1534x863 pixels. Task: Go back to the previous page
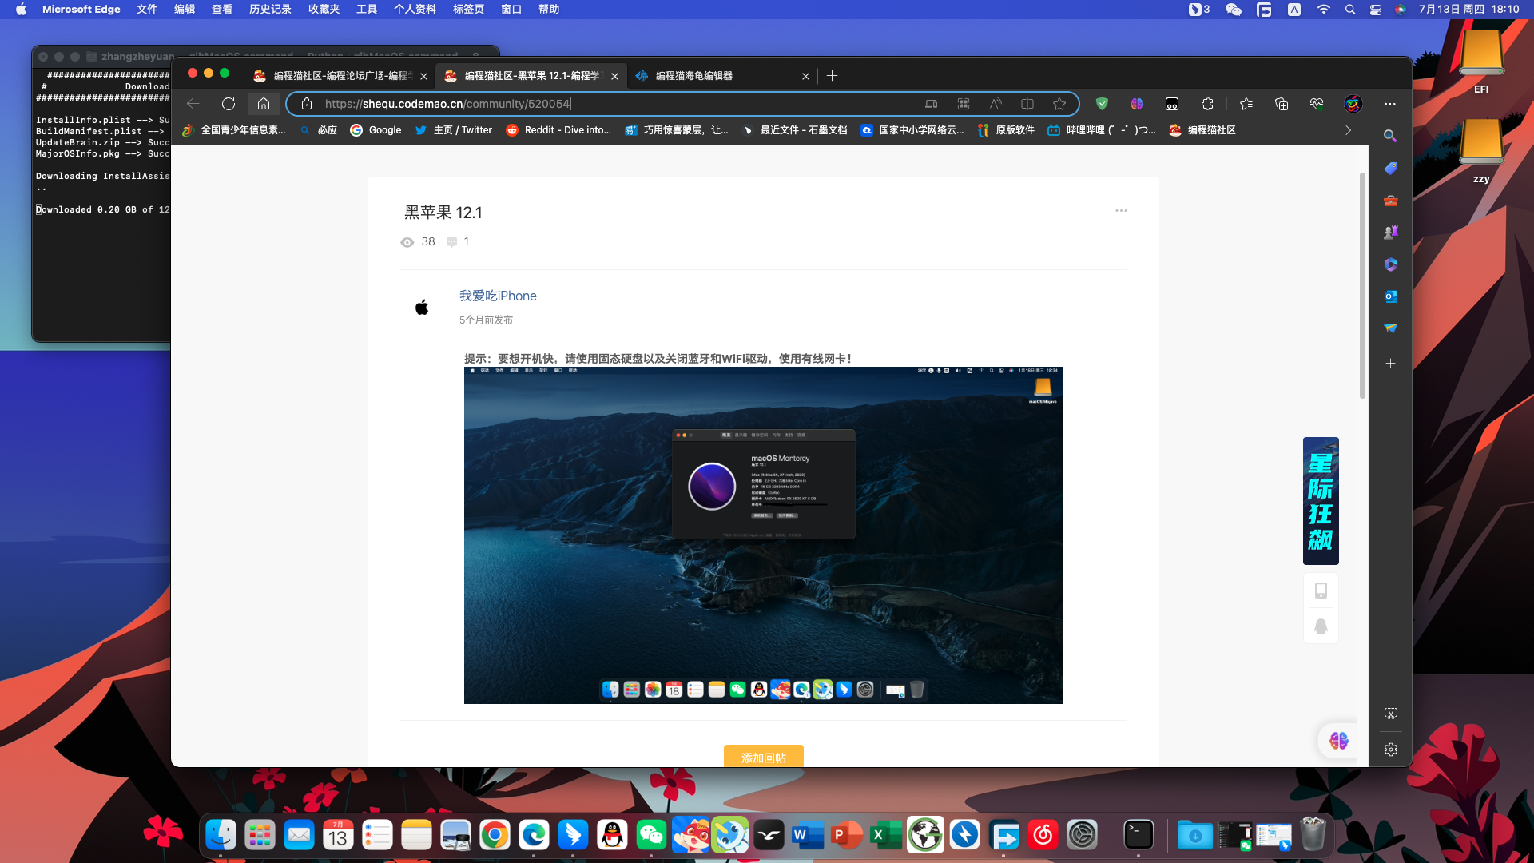(193, 104)
